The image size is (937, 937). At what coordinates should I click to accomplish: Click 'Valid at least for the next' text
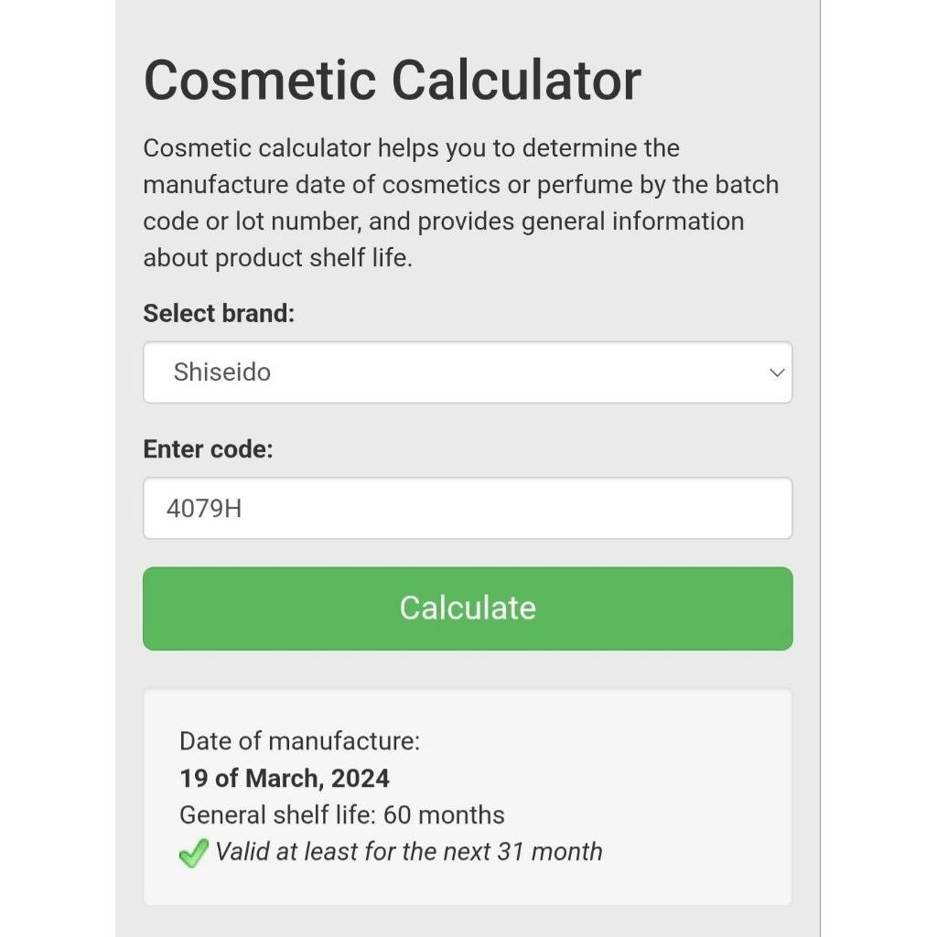click(352, 852)
